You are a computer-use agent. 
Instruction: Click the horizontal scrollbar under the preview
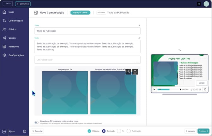click(179, 94)
